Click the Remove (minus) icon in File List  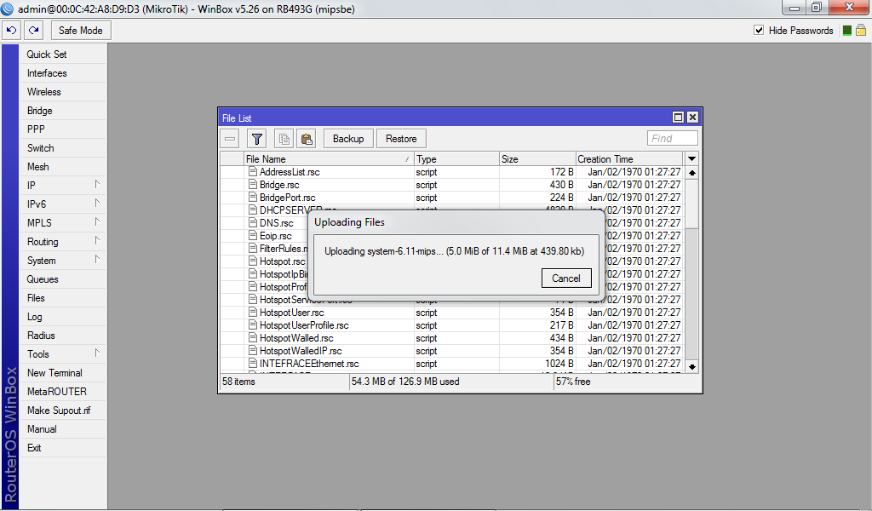pos(230,139)
